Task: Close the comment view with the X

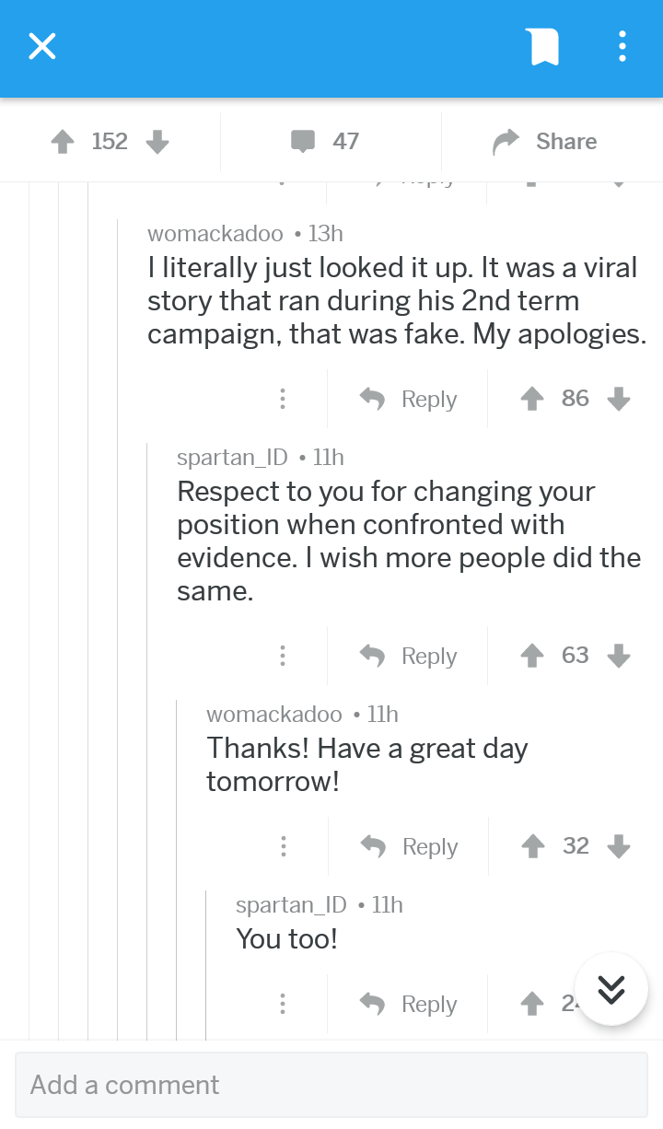Action: (41, 46)
